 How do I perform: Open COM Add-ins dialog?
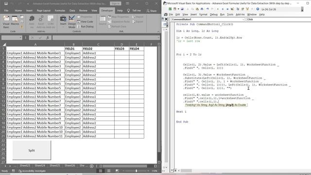pos(51,22)
